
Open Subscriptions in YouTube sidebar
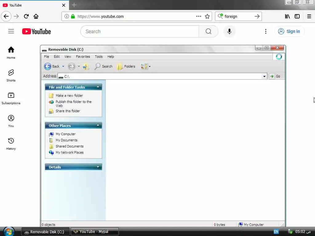[11, 98]
